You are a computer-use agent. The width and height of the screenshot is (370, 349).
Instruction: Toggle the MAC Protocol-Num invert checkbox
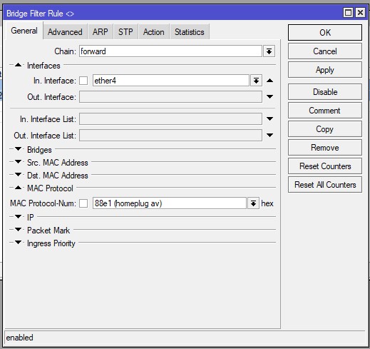click(83, 203)
